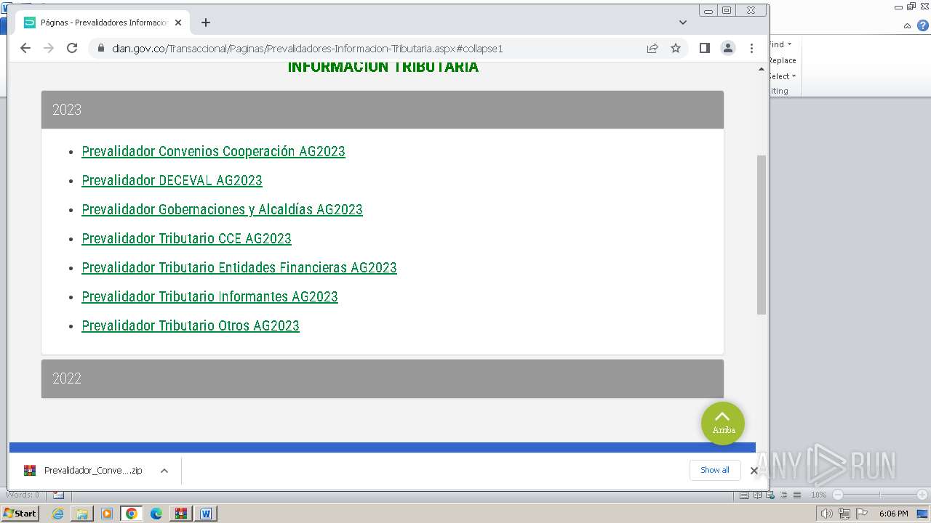931x523 pixels.
Task: Switch to Word in taskbar
Action: 206,514
